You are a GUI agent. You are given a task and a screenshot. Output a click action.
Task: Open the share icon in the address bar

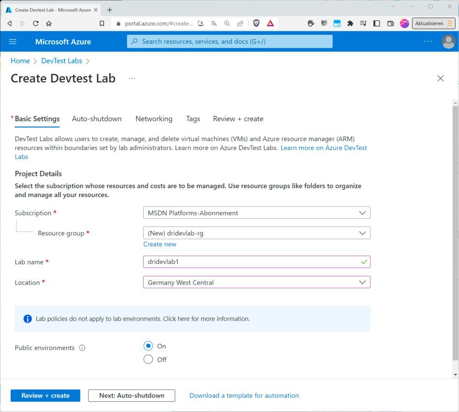240,23
